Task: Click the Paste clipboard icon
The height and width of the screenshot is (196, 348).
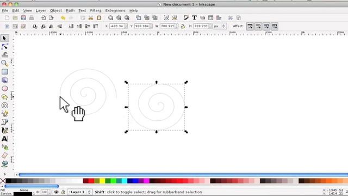Action: click(x=99, y=18)
